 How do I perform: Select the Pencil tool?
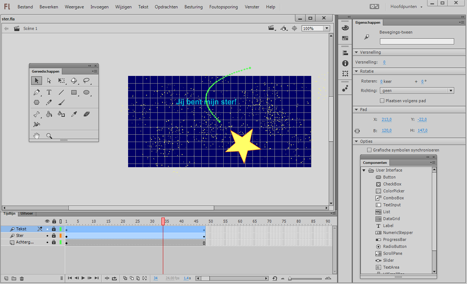(x=49, y=103)
